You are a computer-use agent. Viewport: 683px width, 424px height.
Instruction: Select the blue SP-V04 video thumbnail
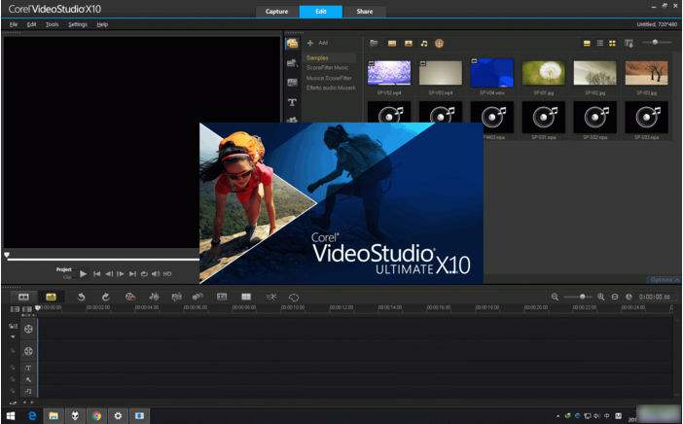point(492,73)
